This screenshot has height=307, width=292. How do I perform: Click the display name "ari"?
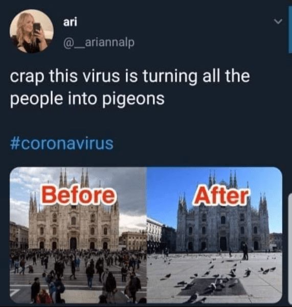[70, 21]
